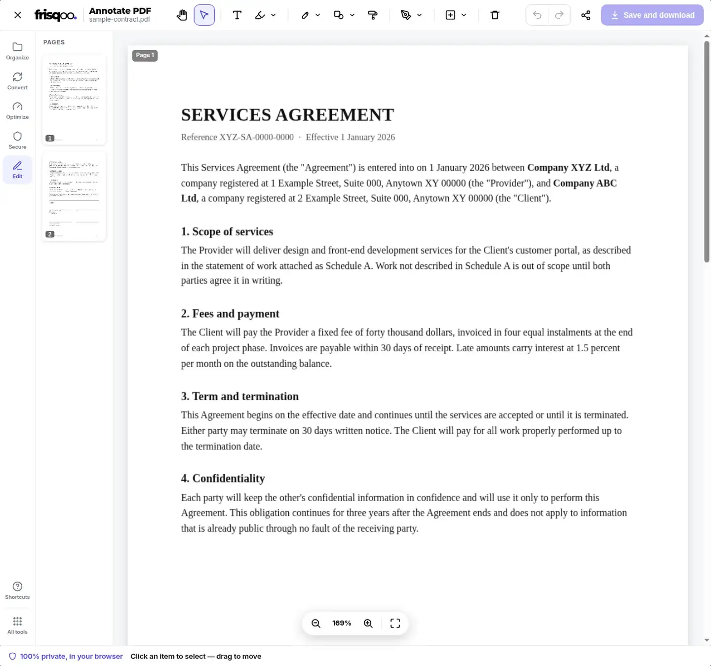
Task: Choose the Text tool
Action: (237, 15)
